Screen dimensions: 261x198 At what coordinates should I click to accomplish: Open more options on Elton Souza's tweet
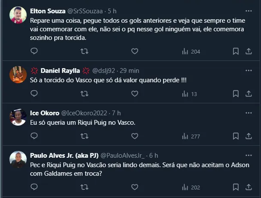(x=249, y=10)
